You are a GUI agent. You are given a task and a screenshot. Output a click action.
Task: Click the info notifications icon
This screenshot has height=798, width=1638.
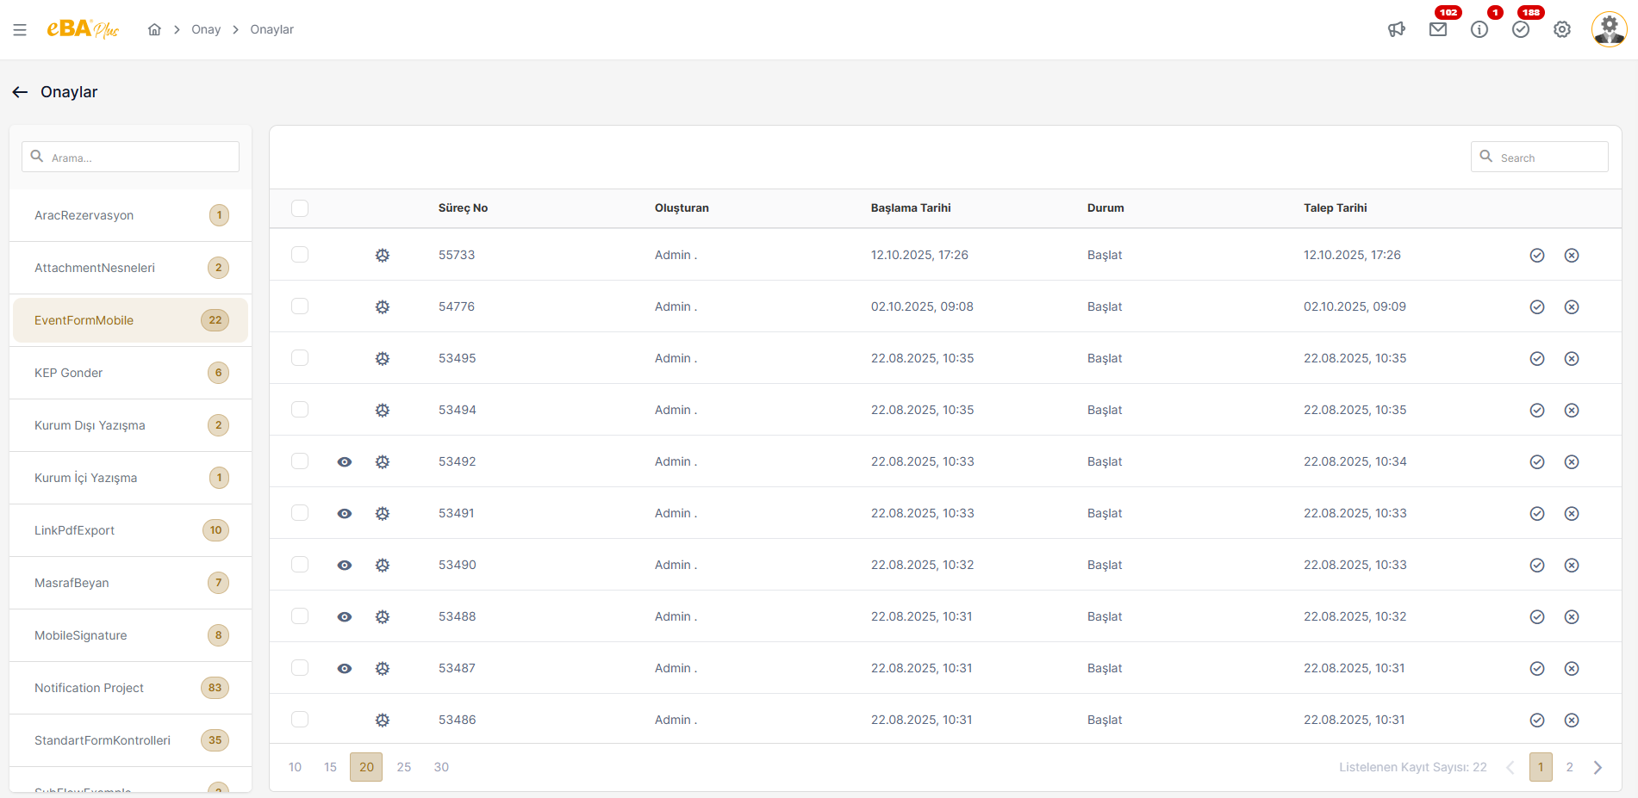(1479, 30)
